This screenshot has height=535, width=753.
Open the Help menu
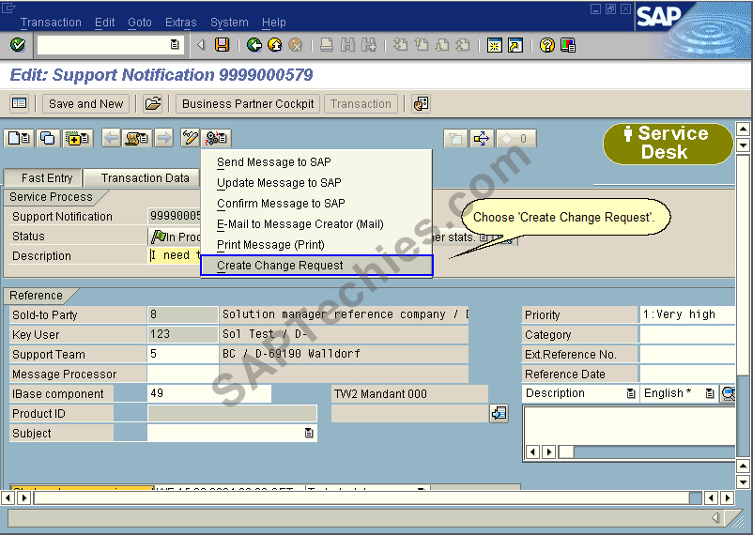(274, 23)
